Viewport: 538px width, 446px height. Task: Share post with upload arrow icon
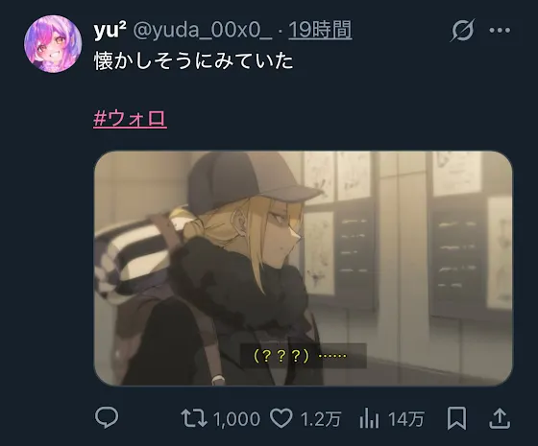click(x=500, y=418)
